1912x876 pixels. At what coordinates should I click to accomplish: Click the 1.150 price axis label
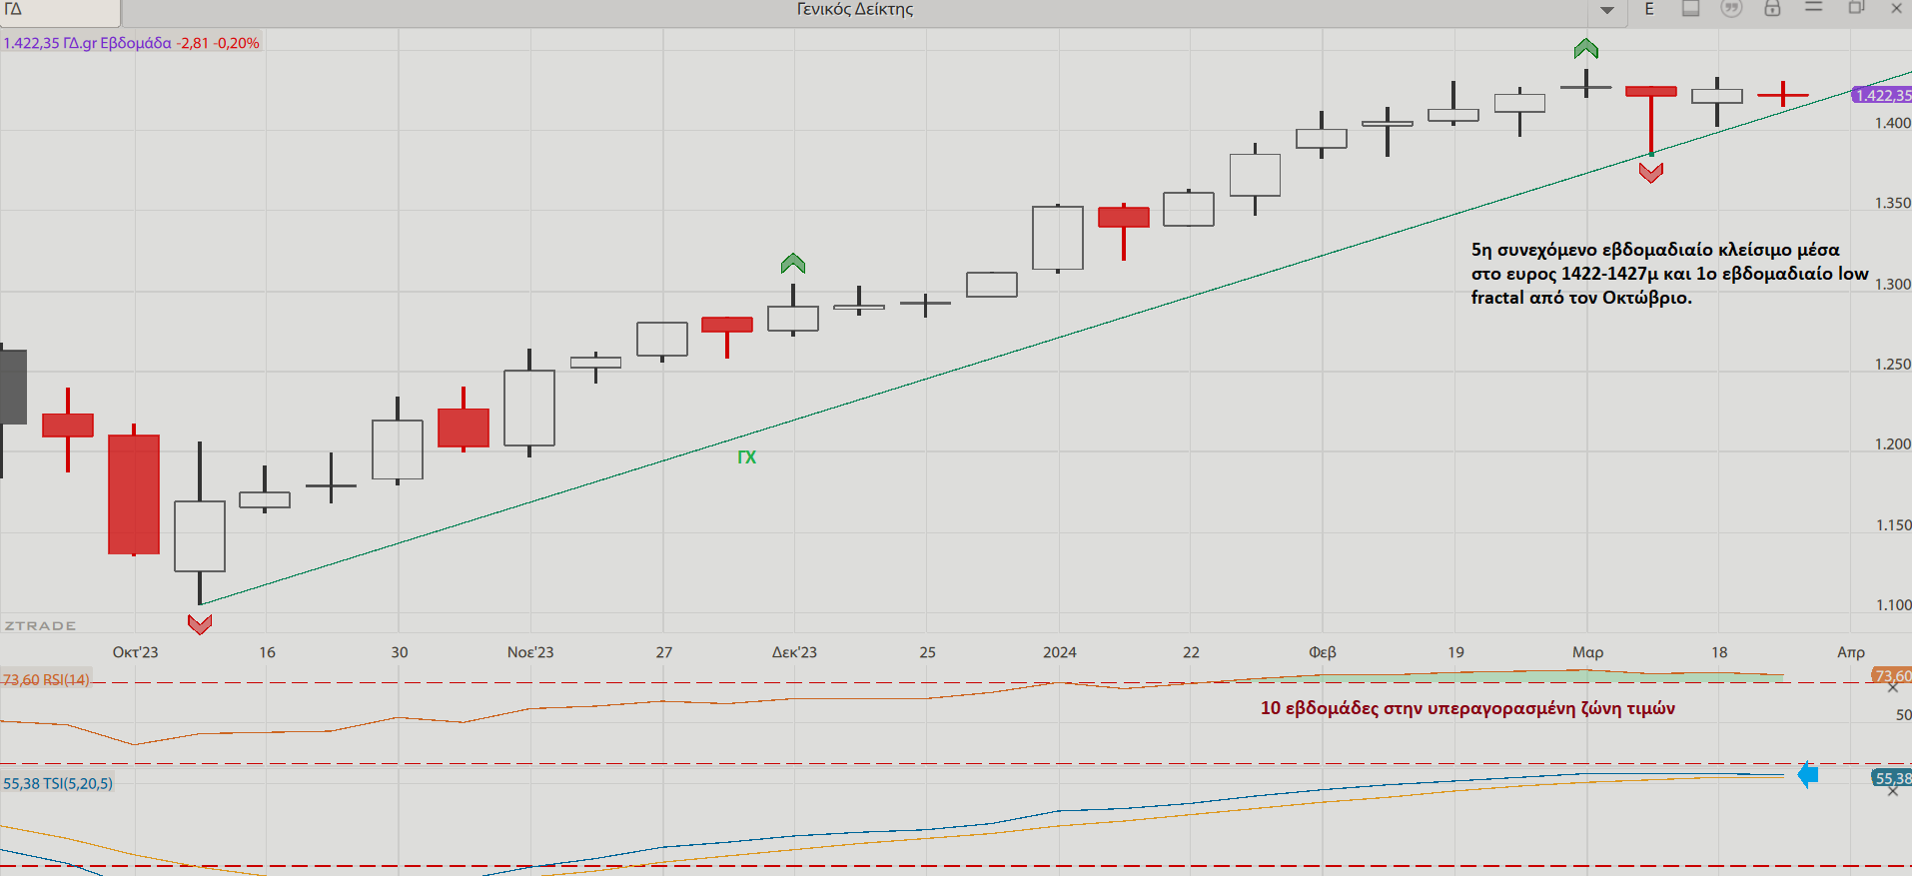[x=1892, y=524]
